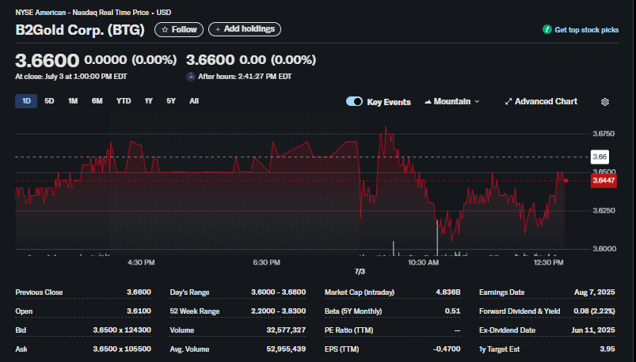Image resolution: width=636 pixels, height=362 pixels.
Task: Click the red price dot on chart
Action: coord(566,180)
